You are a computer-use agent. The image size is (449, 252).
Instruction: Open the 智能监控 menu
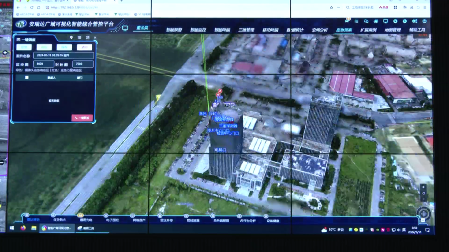[x=198, y=30]
